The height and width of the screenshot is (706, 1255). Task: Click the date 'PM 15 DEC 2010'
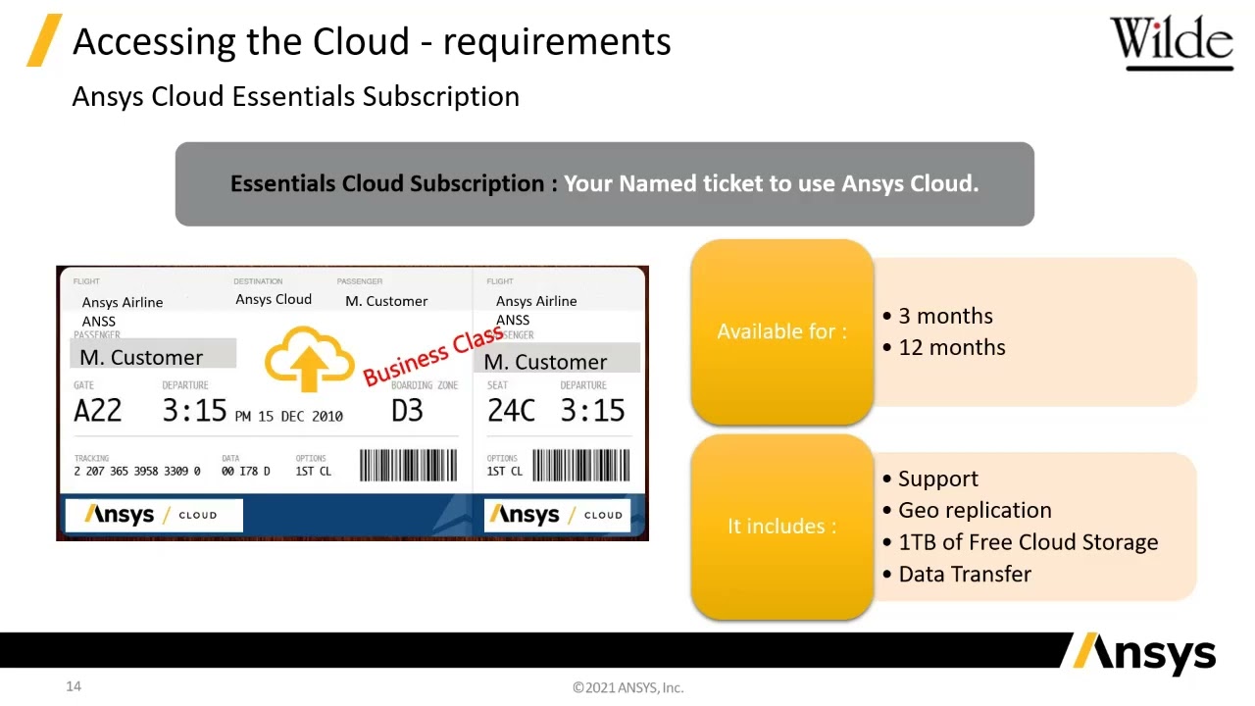[289, 417]
